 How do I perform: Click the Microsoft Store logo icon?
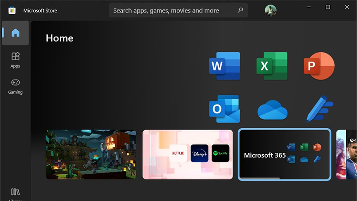tap(12, 10)
